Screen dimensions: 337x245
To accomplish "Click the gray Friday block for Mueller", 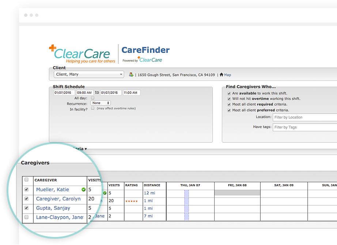I will pyautogui.click(x=237, y=193).
